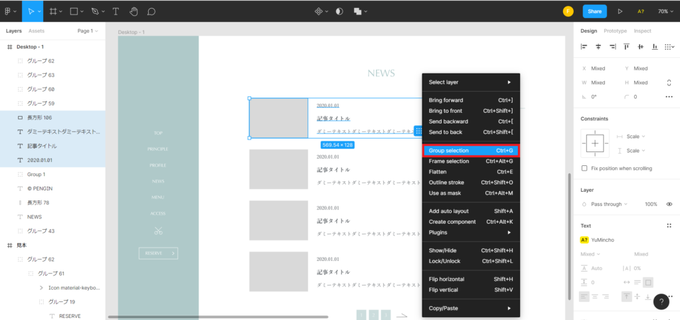Open the font weight Mixed dropdown
Screen dimensions: 680x320
click(592, 254)
